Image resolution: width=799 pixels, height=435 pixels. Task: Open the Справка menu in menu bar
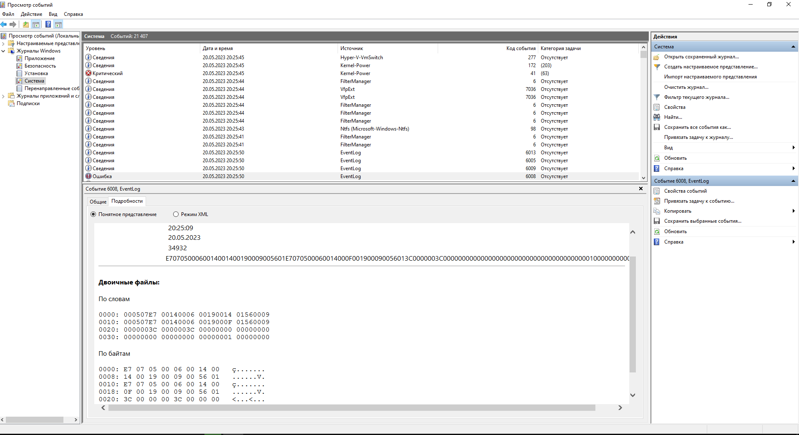pos(73,14)
